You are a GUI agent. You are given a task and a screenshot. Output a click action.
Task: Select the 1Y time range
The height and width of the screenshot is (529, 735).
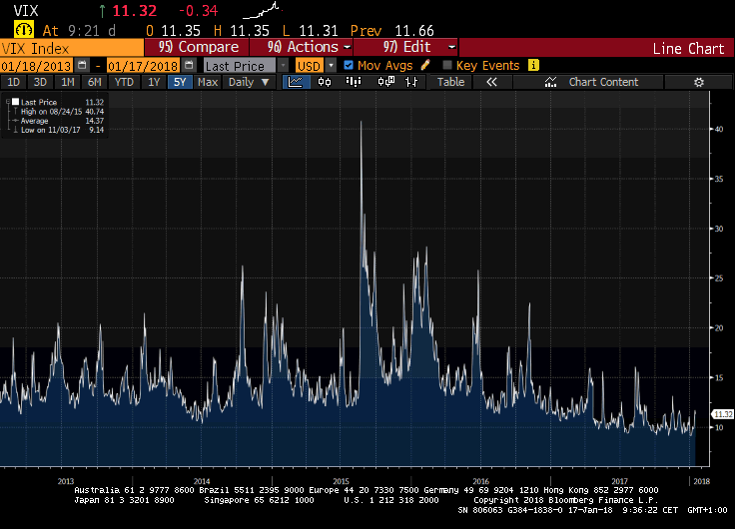click(x=153, y=82)
